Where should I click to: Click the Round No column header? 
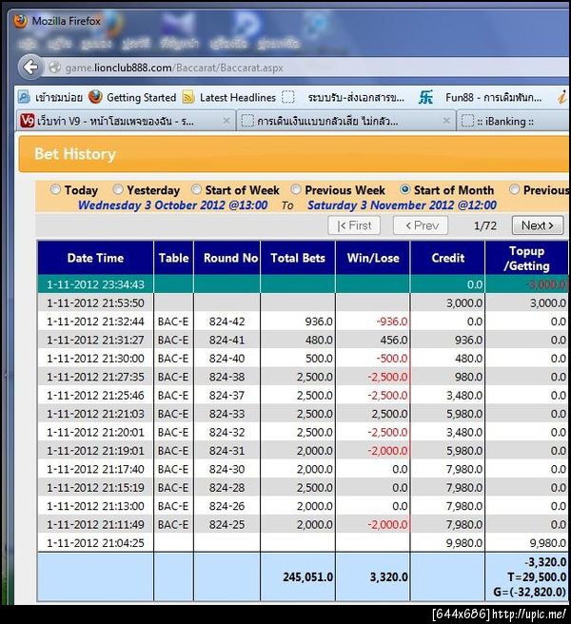coord(226,258)
